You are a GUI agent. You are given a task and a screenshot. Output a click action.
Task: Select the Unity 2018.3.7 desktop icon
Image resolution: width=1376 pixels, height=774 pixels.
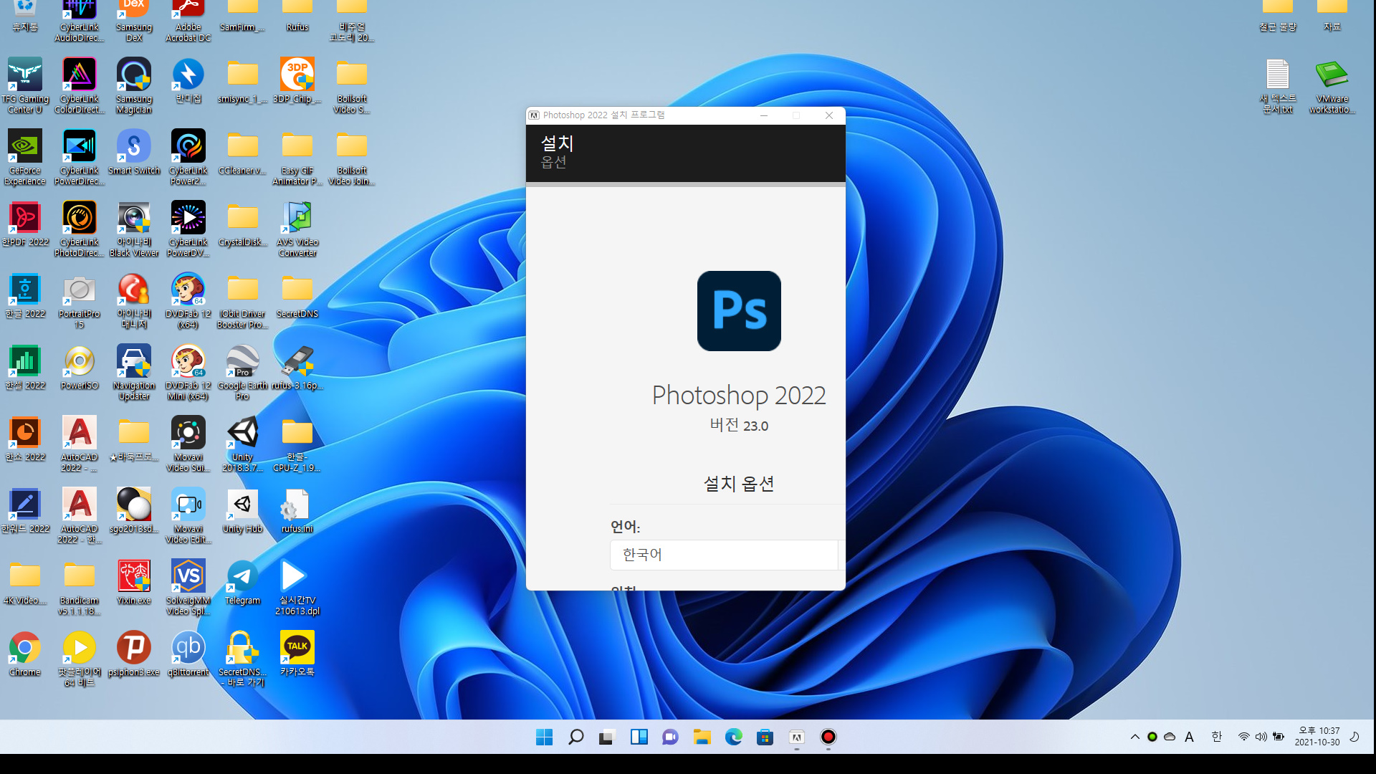(x=242, y=444)
